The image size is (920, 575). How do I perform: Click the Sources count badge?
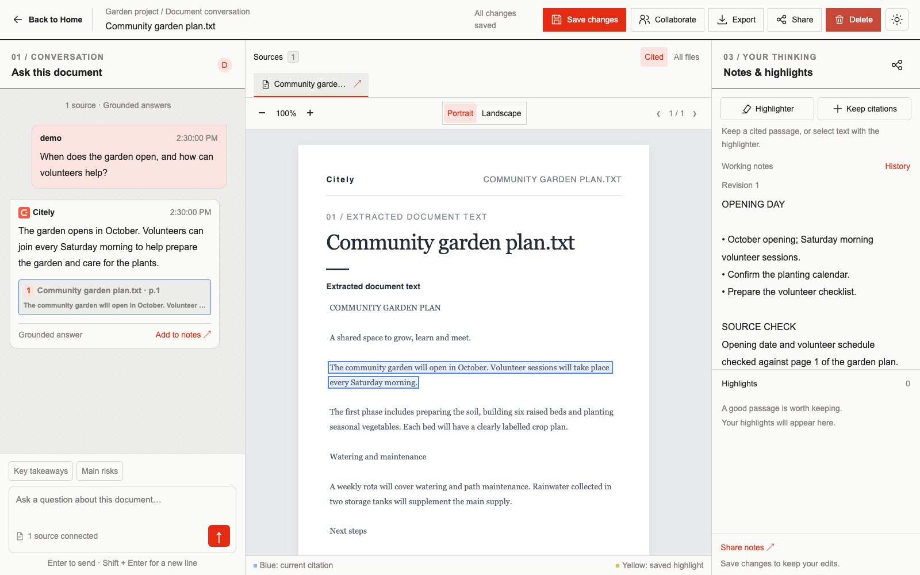tap(293, 57)
